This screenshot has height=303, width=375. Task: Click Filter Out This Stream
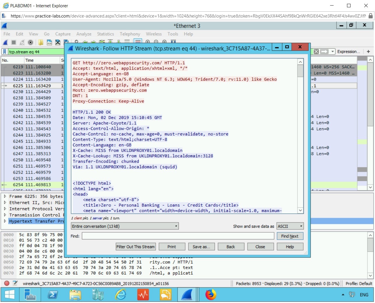coord(136,247)
